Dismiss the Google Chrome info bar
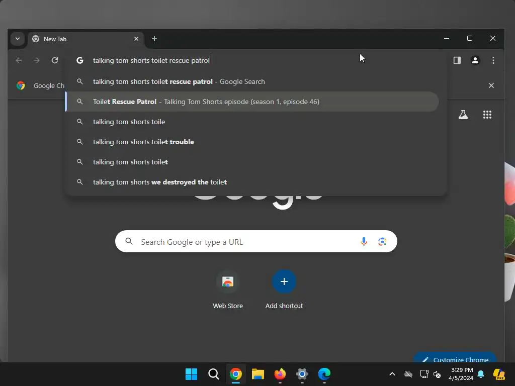This screenshot has height=386, width=515. tap(491, 85)
